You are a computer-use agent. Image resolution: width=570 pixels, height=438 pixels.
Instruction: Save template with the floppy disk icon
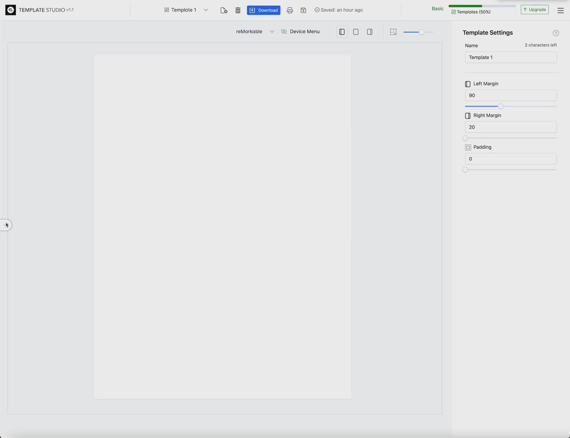click(x=303, y=10)
